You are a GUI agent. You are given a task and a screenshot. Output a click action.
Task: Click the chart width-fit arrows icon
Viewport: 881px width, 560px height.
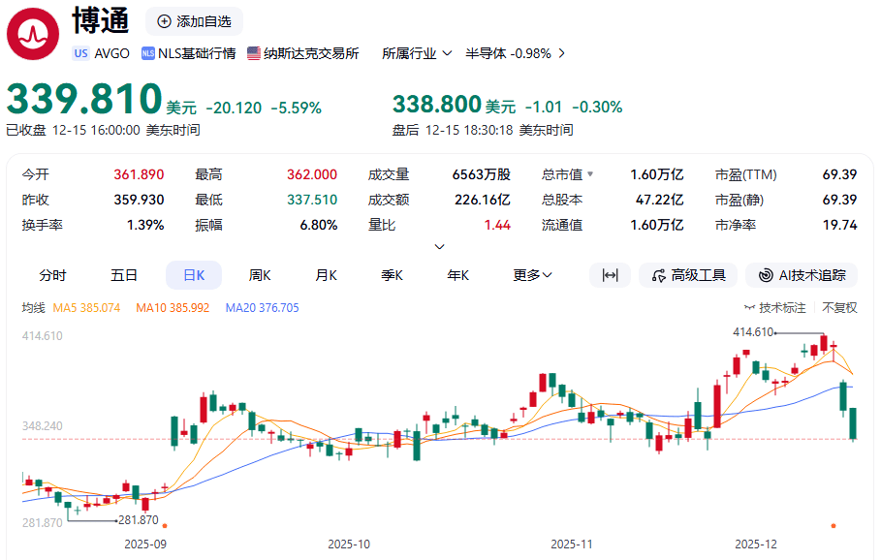point(610,275)
